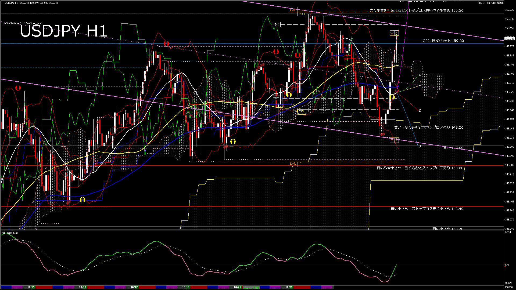The height and width of the screenshot is (290, 516).
Task: Click red sell arrow above the 10/17 peak
Action: click(166, 44)
